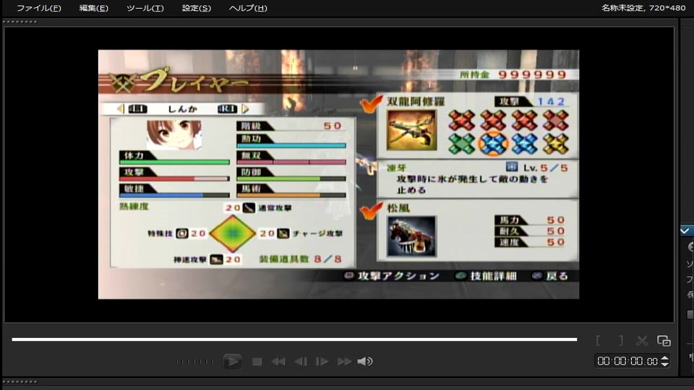Open the 設定(S) menu
This screenshot has width=694, height=390.
[x=196, y=8]
